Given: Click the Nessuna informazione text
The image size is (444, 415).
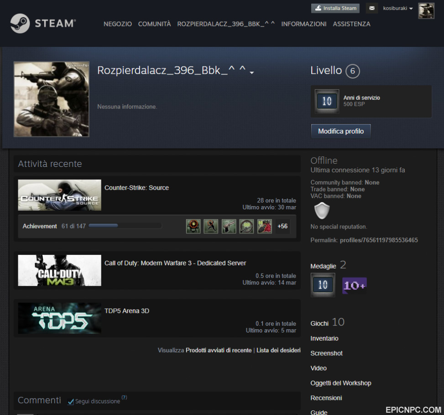Looking at the screenshot, I should coord(127,107).
